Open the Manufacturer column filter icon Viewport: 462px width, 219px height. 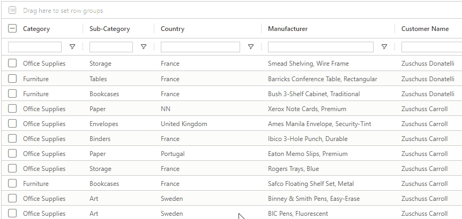(x=384, y=47)
